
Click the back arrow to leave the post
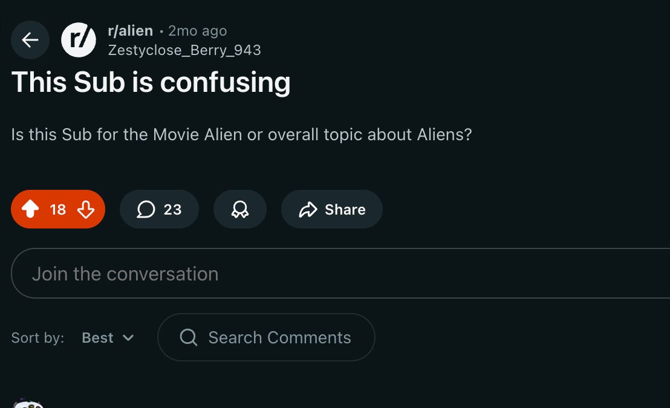(x=30, y=40)
